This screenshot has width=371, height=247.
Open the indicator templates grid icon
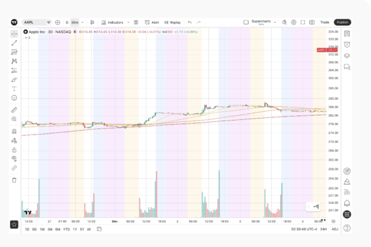click(136, 22)
